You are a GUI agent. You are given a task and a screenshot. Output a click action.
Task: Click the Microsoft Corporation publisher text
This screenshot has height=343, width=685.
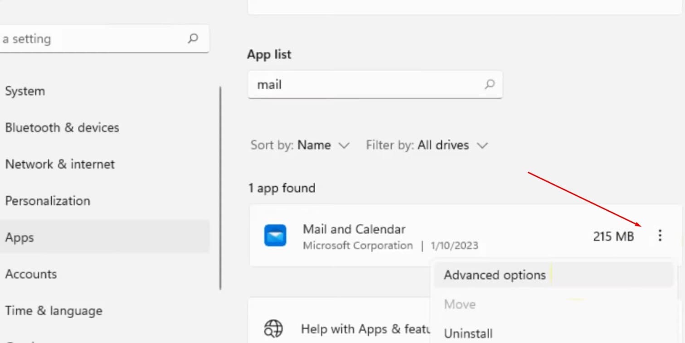click(x=358, y=246)
